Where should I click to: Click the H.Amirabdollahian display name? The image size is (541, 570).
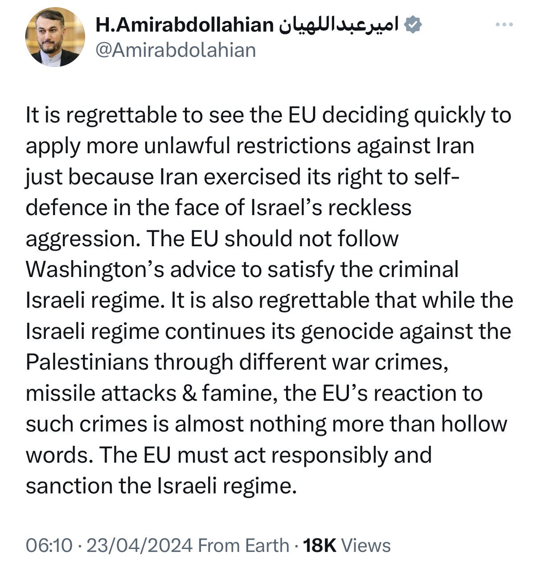pos(184,26)
